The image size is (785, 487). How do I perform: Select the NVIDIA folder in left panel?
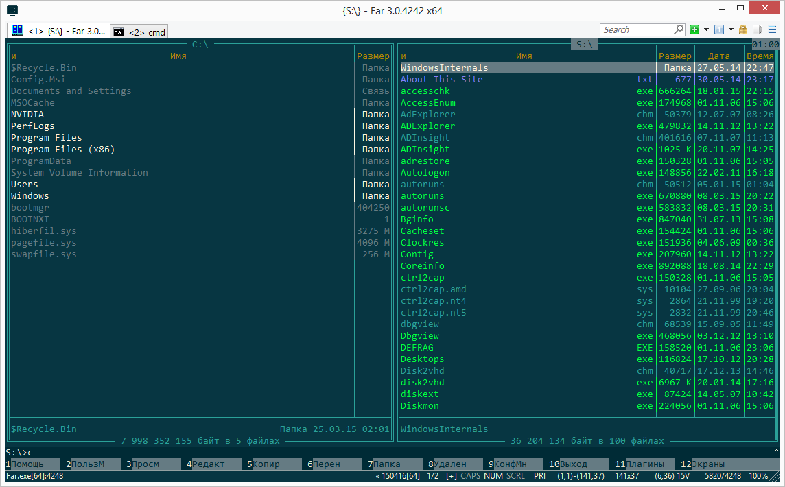[x=200, y=114]
